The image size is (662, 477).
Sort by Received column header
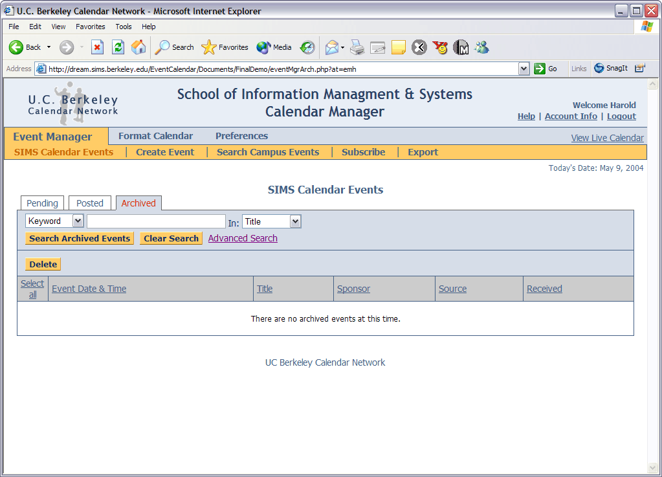point(544,289)
